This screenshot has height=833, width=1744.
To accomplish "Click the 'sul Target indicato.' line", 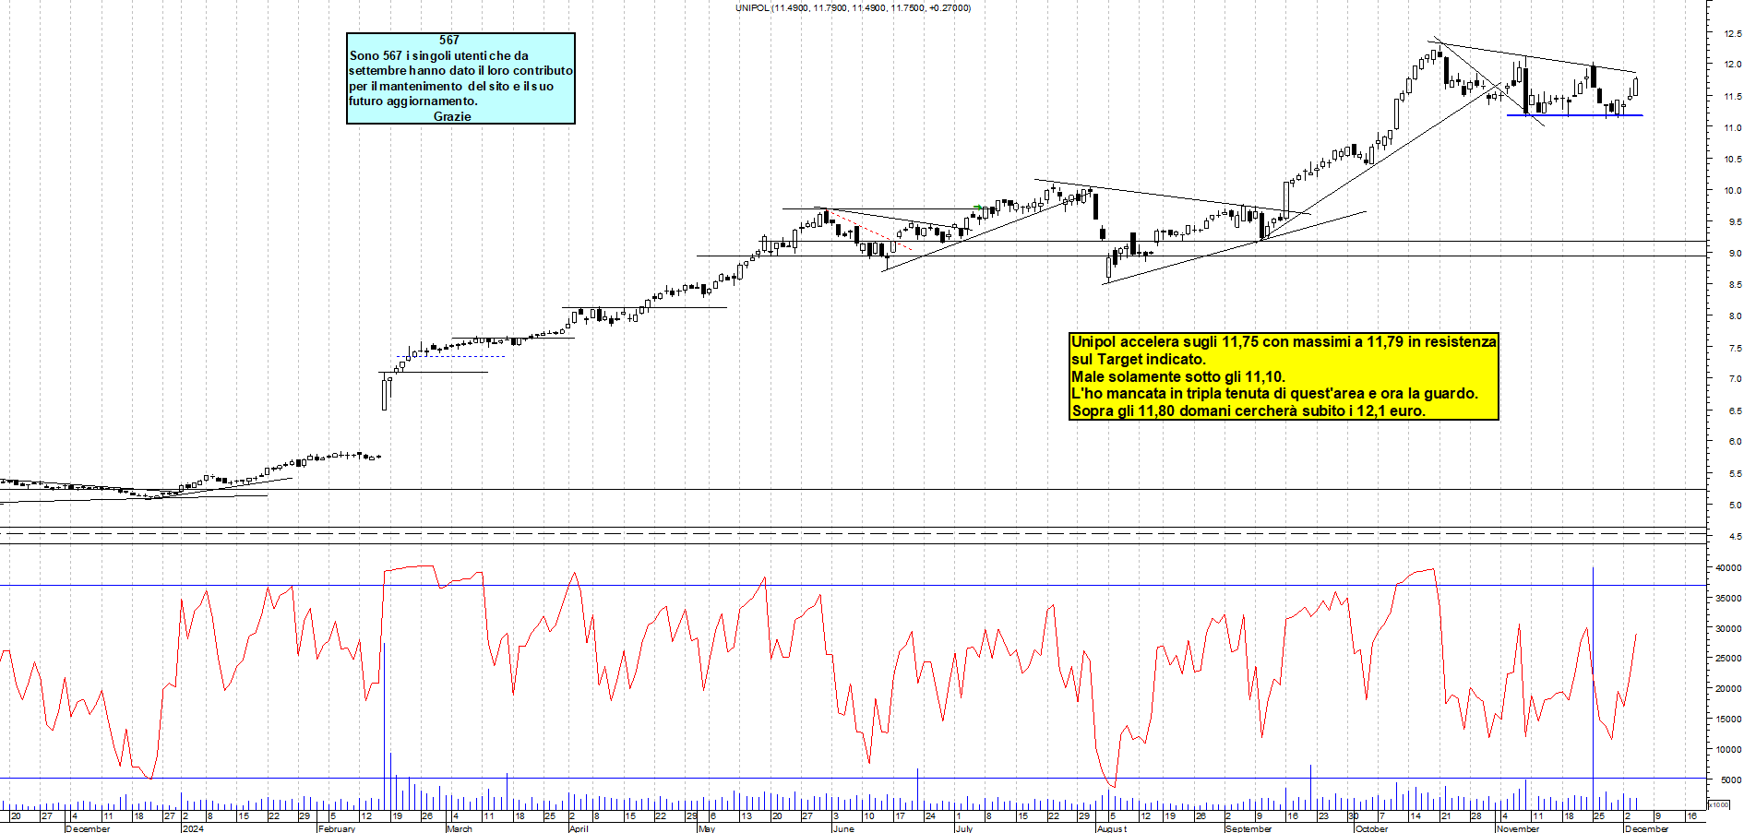I will (1139, 359).
